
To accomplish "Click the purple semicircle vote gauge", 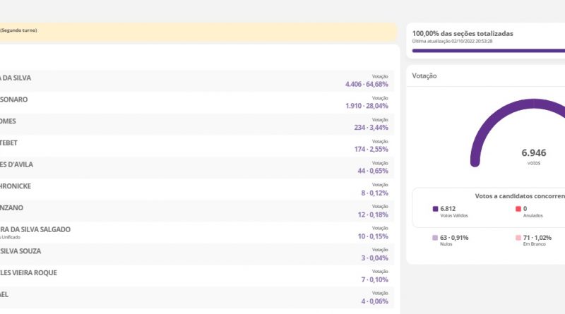I will click(480, 134).
